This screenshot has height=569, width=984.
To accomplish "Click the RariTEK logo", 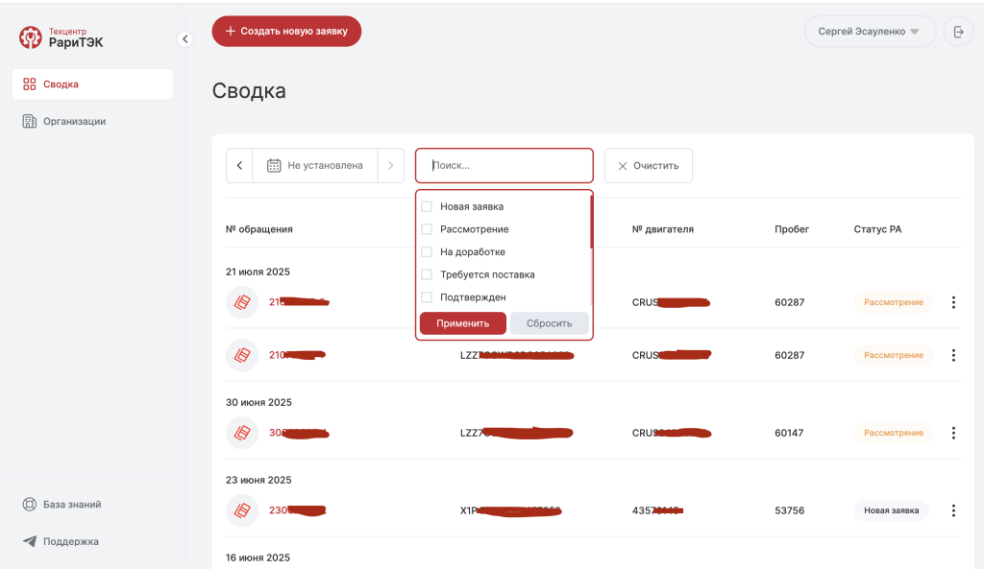I will pos(61,37).
